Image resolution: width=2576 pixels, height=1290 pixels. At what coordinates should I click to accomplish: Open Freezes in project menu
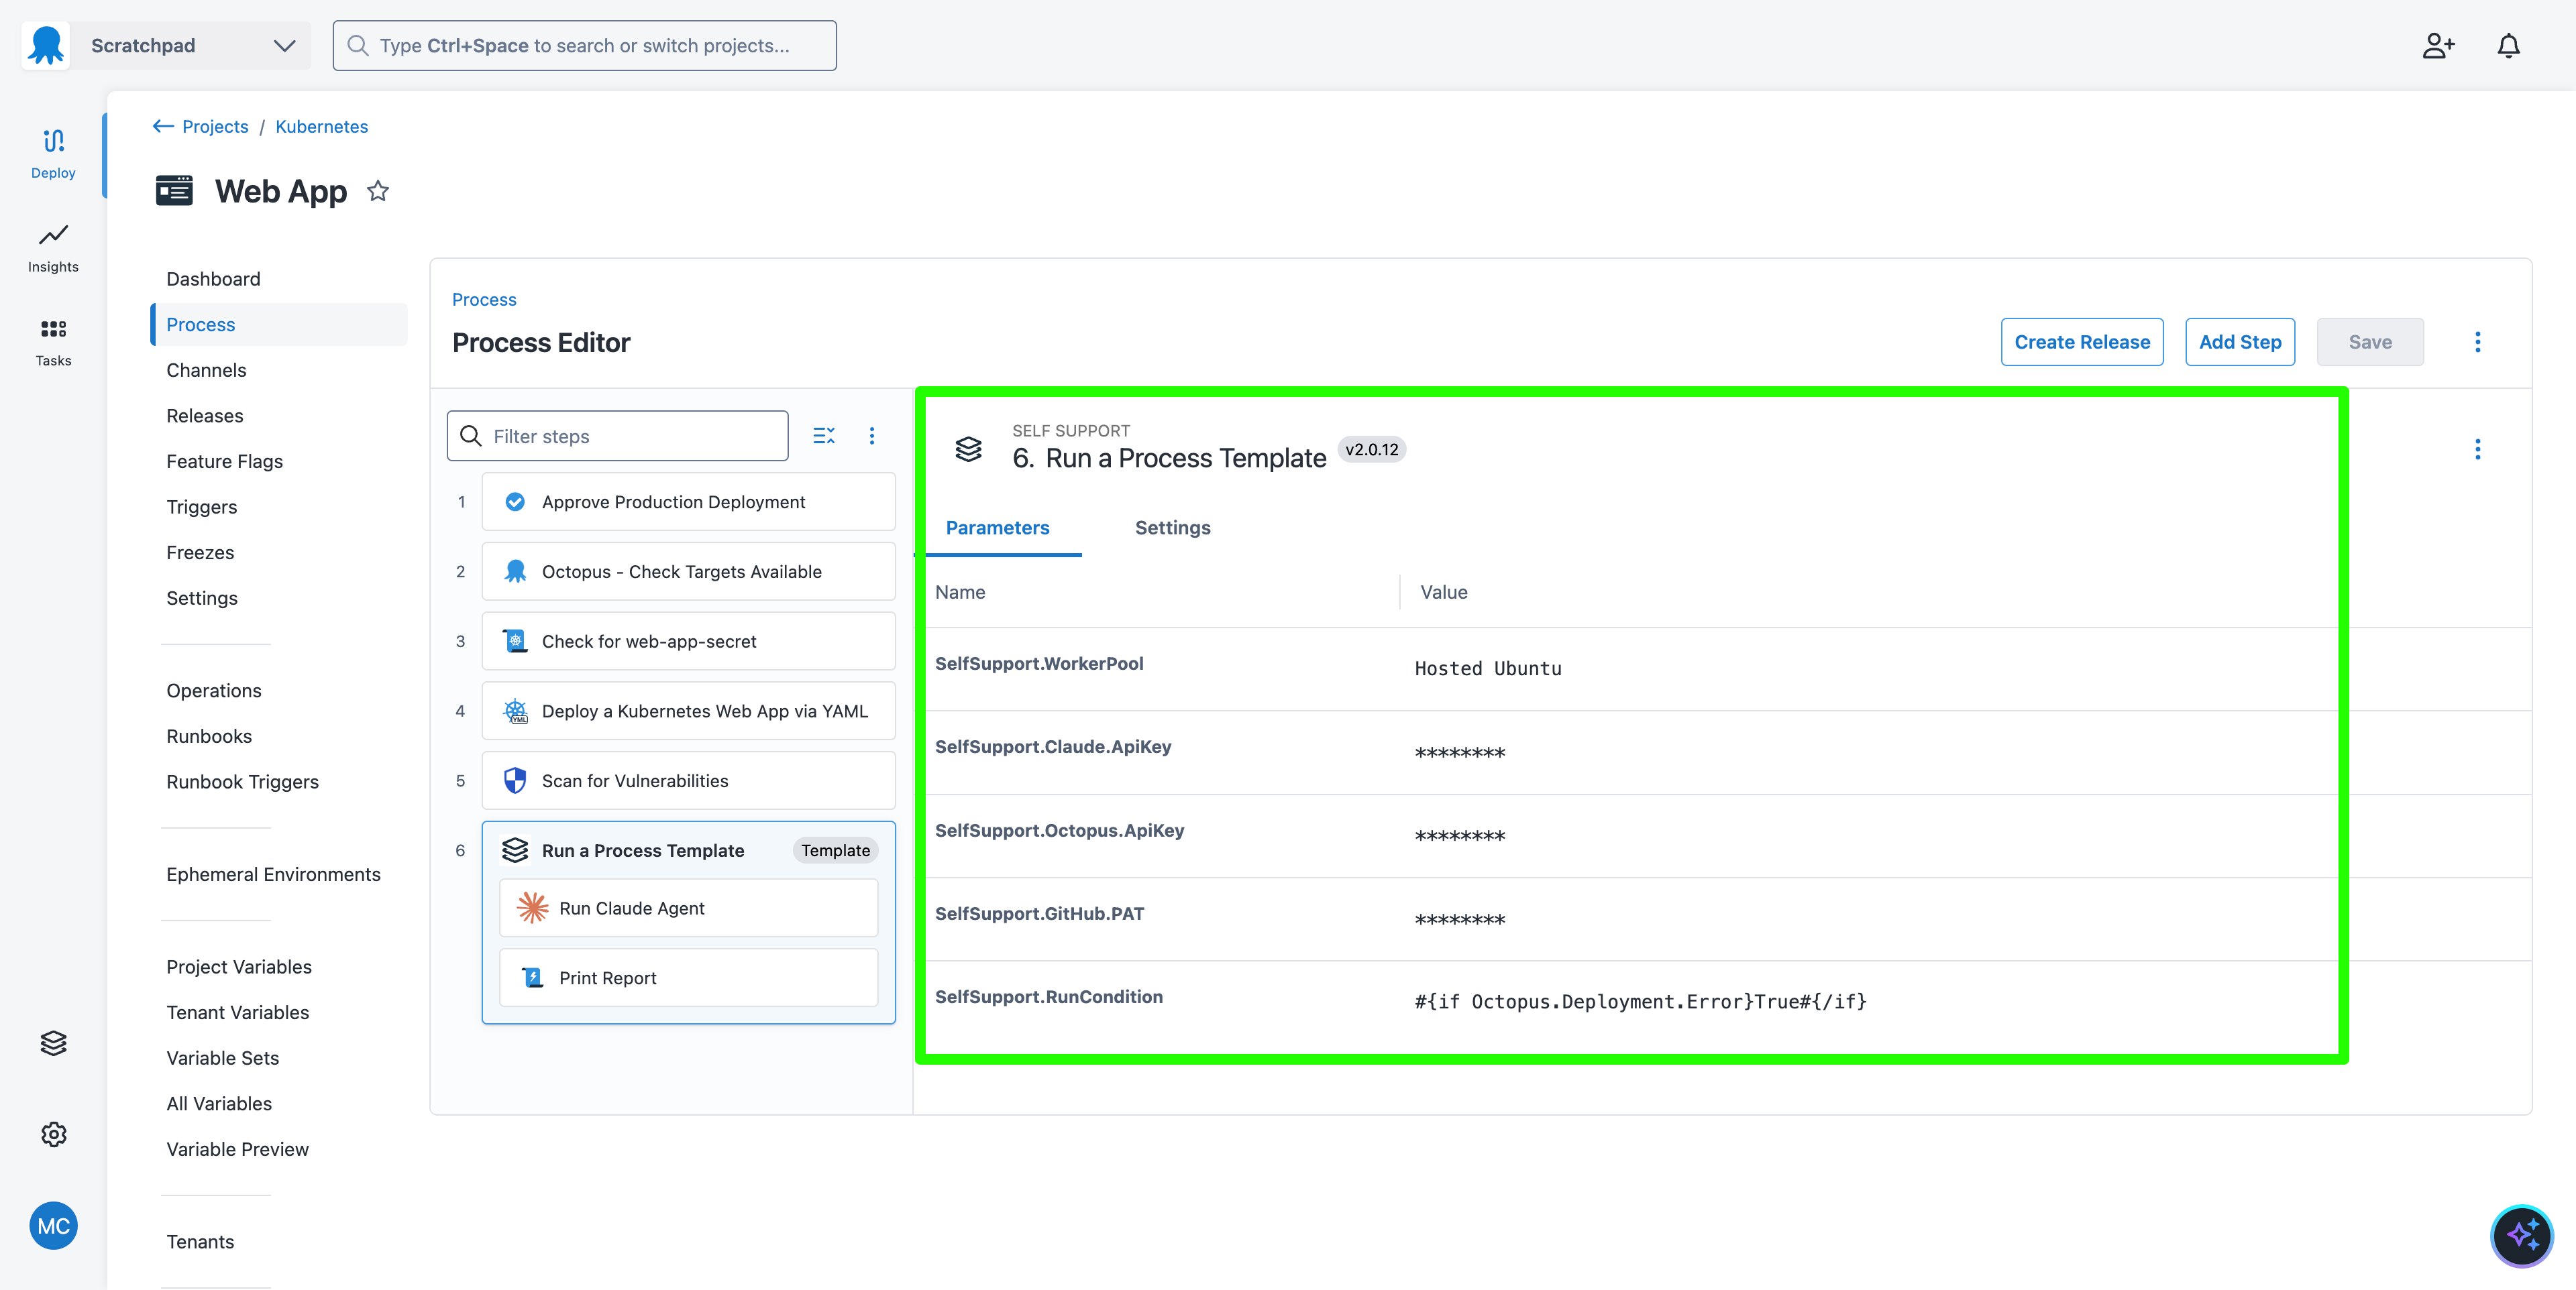pyautogui.click(x=200, y=552)
